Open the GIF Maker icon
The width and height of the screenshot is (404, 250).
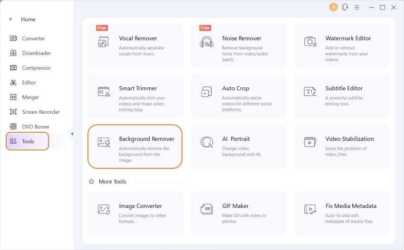[207, 209]
